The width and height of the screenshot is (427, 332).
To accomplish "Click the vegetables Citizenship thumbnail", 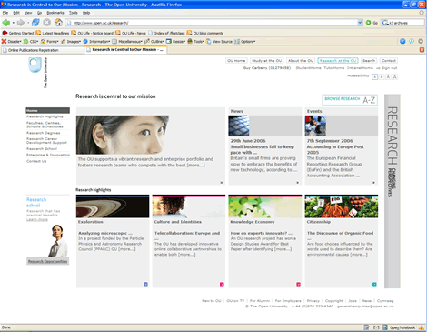I will click(x=342, y=206).
